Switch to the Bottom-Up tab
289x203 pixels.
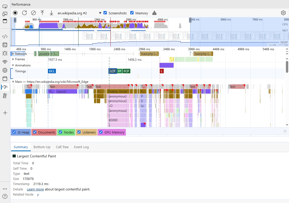[42, 147]
